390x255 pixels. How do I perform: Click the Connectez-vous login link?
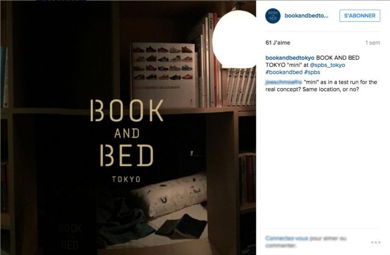[x=286, y=239]
